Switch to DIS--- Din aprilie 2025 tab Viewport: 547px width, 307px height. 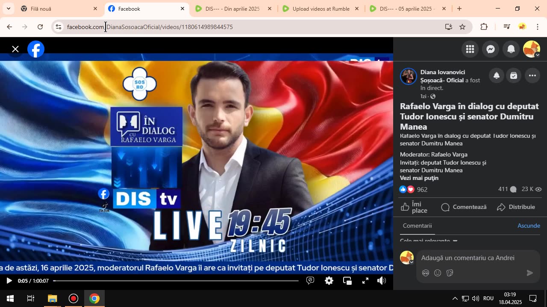pyautogui.click(x=233, y=9)
